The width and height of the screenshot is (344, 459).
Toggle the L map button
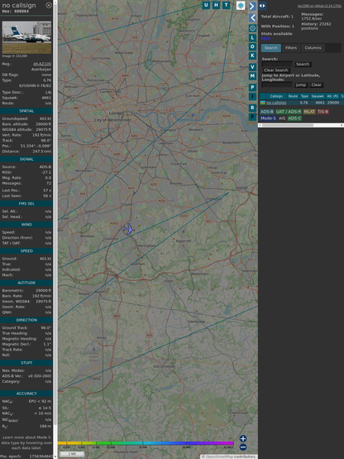coord(252,38)
